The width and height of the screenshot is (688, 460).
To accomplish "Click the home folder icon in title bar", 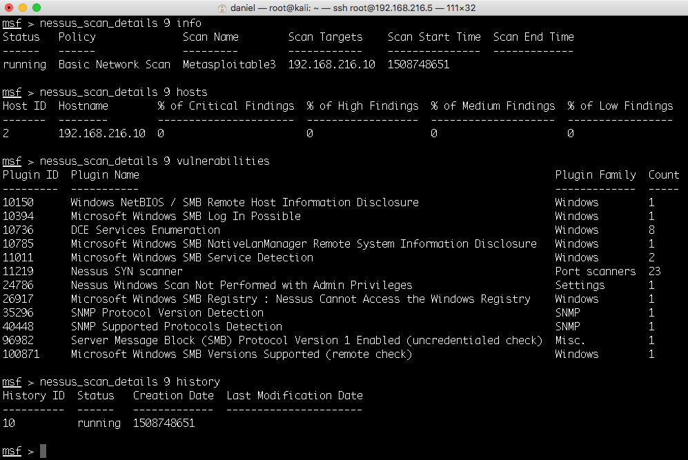I will click(223, 8).
